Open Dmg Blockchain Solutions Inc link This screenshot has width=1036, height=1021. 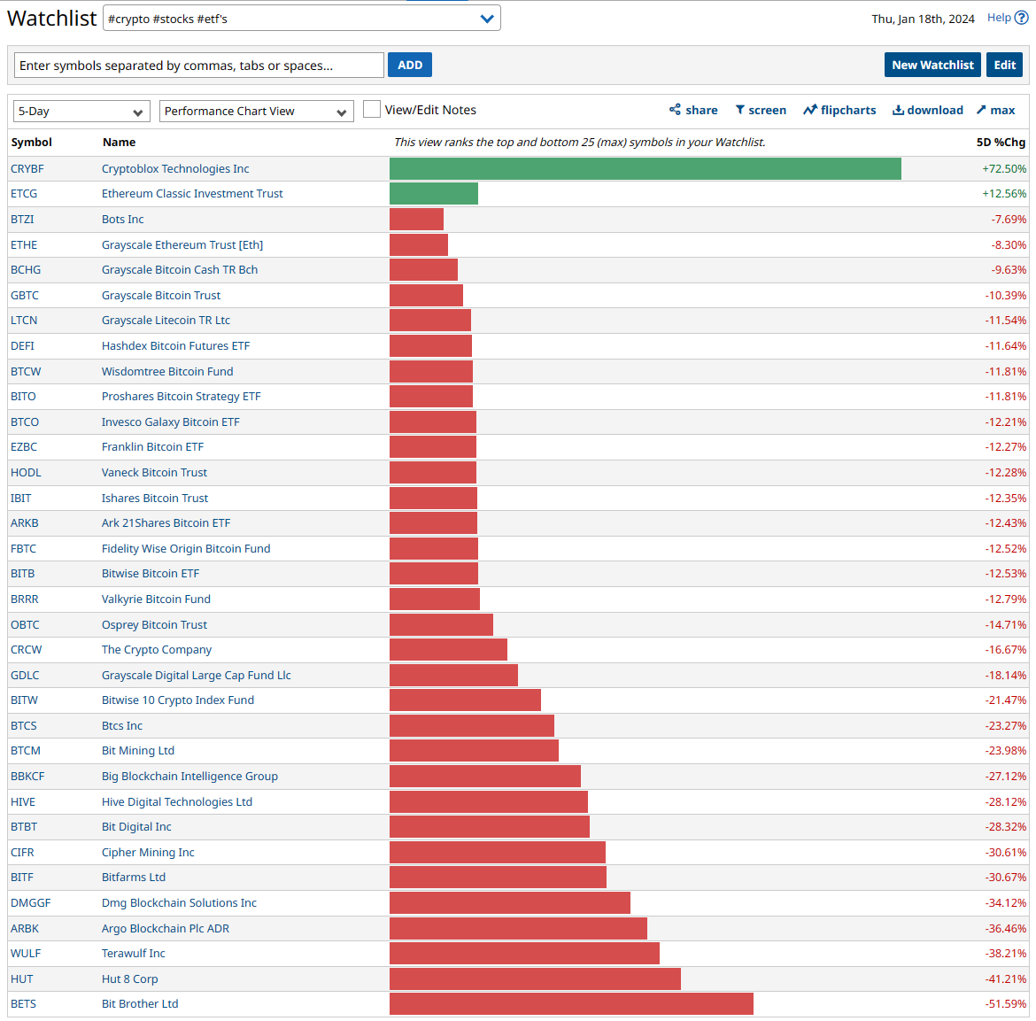coord(179,903)
